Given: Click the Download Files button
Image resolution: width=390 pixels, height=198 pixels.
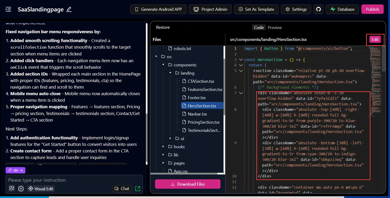Looking at the screenshot, I should pyautogui.click(x=188, y=184).
